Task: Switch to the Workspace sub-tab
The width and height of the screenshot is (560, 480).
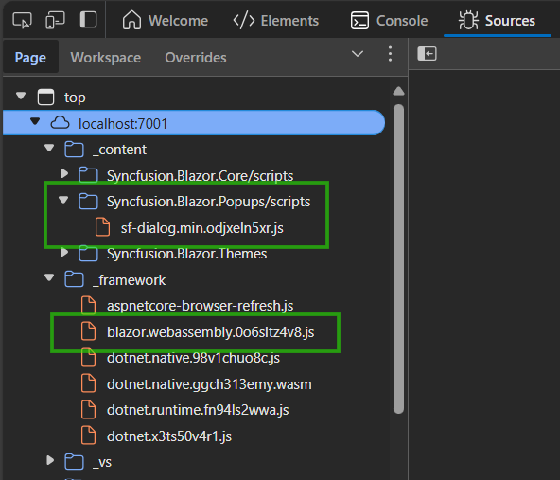Action: pos(106,58)
